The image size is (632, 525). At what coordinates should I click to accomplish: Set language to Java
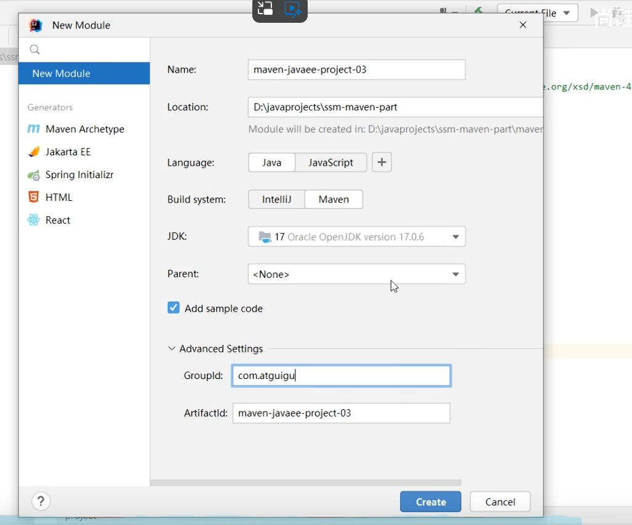[271, 162]
